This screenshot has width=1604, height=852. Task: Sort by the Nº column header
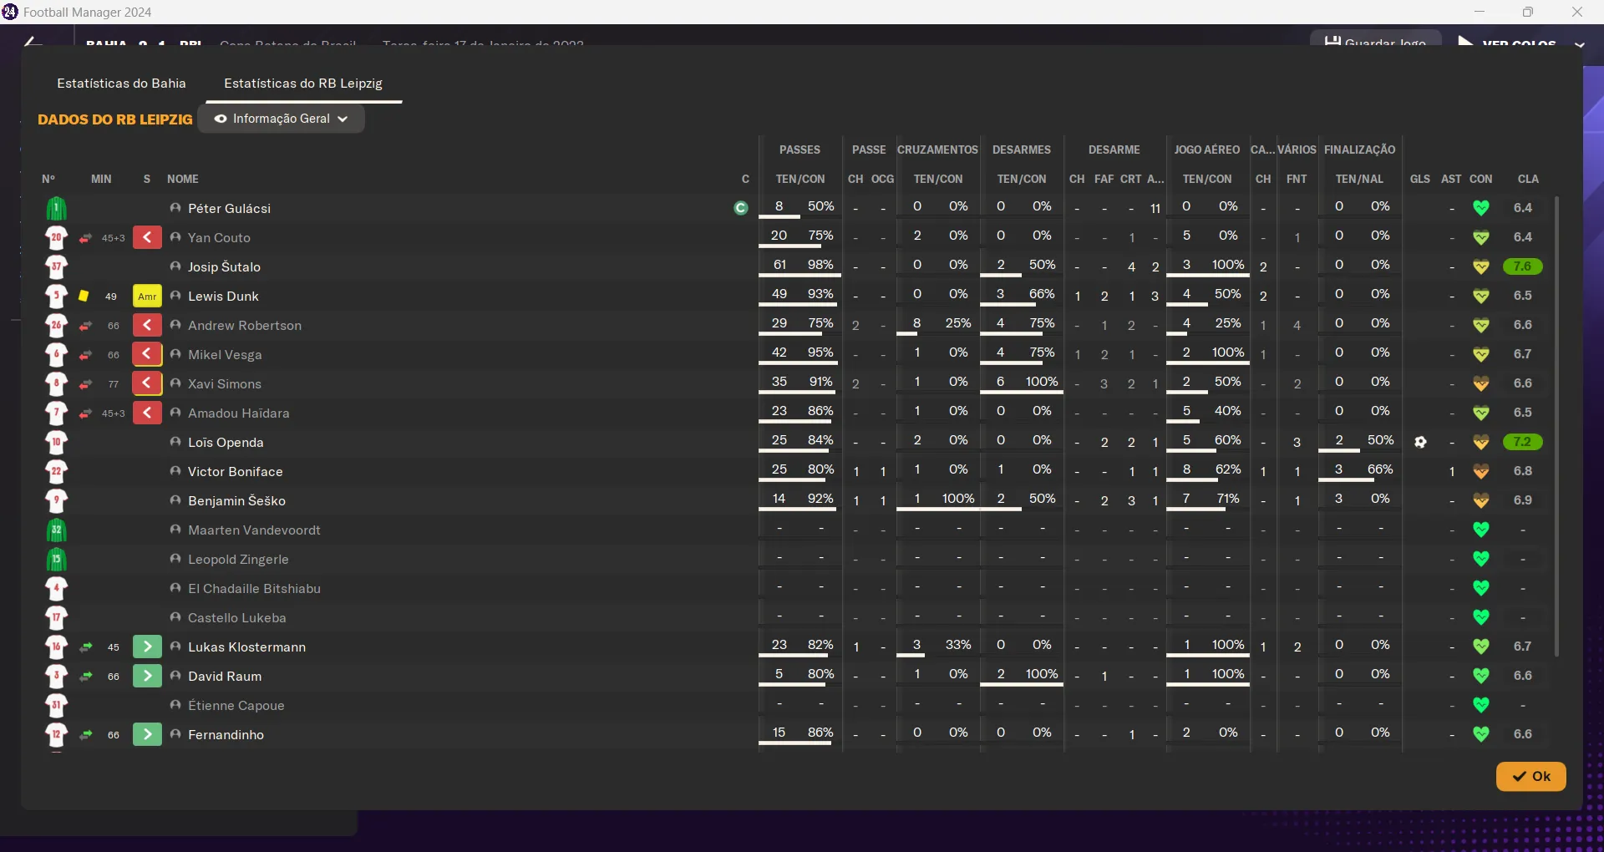click(48, 179)
